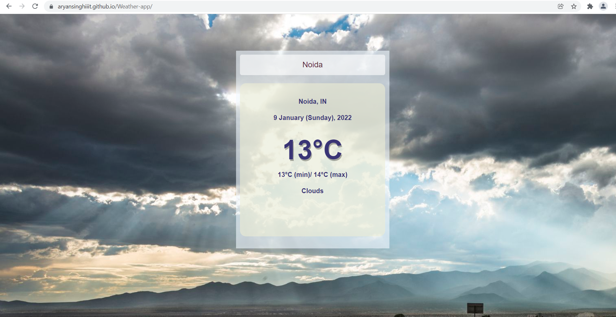The image size is (616, 317).
Task: Select the min/max temperature line
Action: tap(313, 175)
